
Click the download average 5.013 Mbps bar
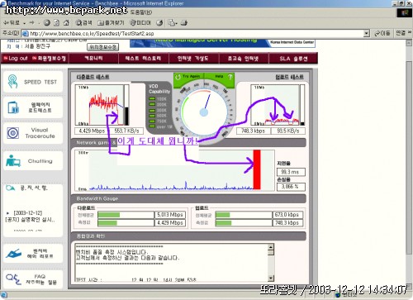click(126, 215)
